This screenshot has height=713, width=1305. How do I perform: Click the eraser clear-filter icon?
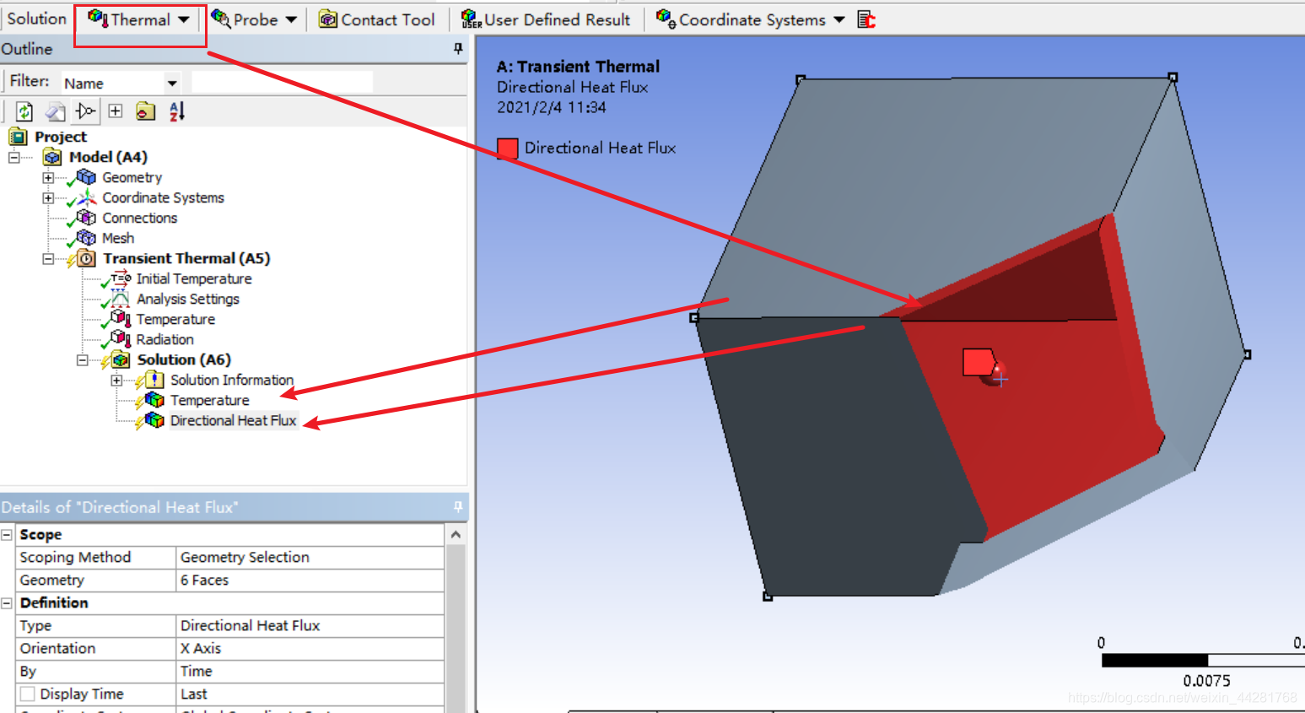pyautogui.click(x=55, y=111)
